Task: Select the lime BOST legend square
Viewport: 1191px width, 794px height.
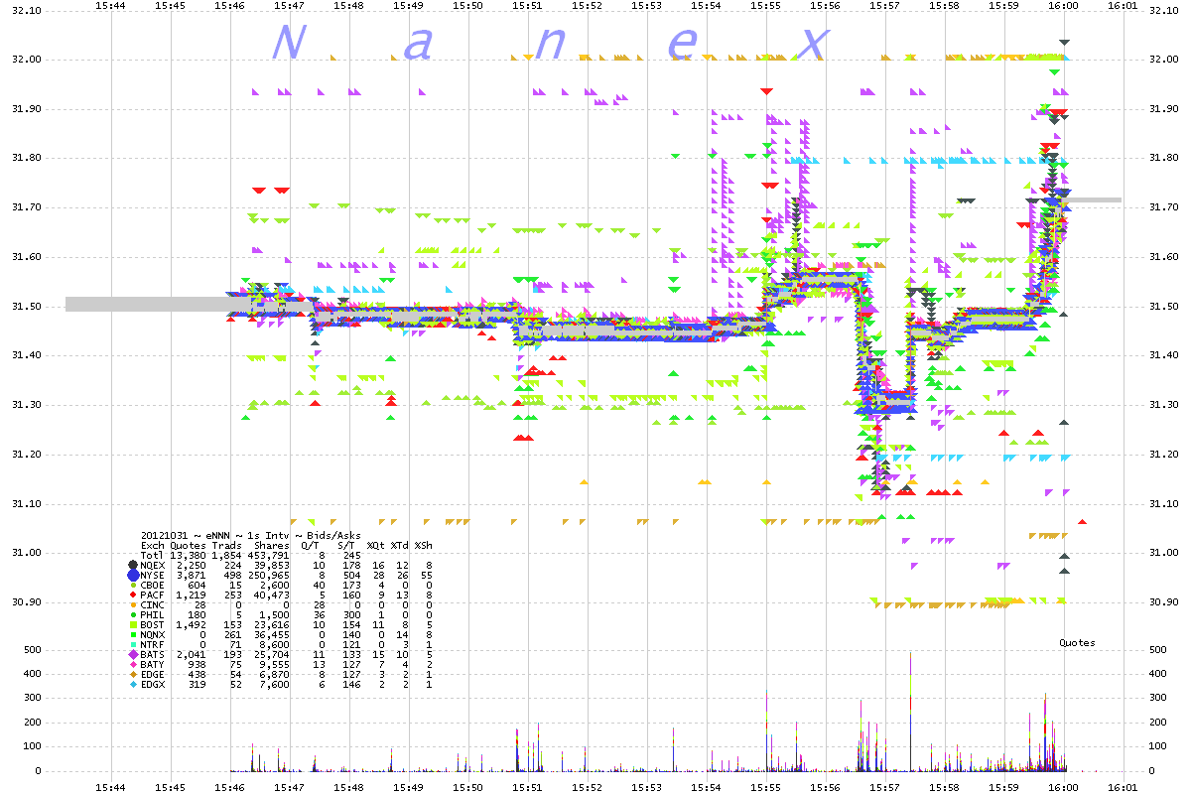Action: [133, 625]
